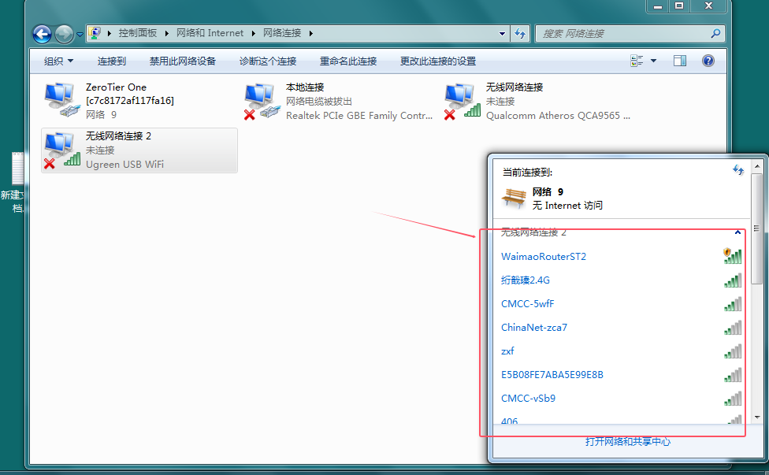The height and width of the screenshot is (475, 769).
Task: Open the 组织 dropdown menu
Action: 58,61
